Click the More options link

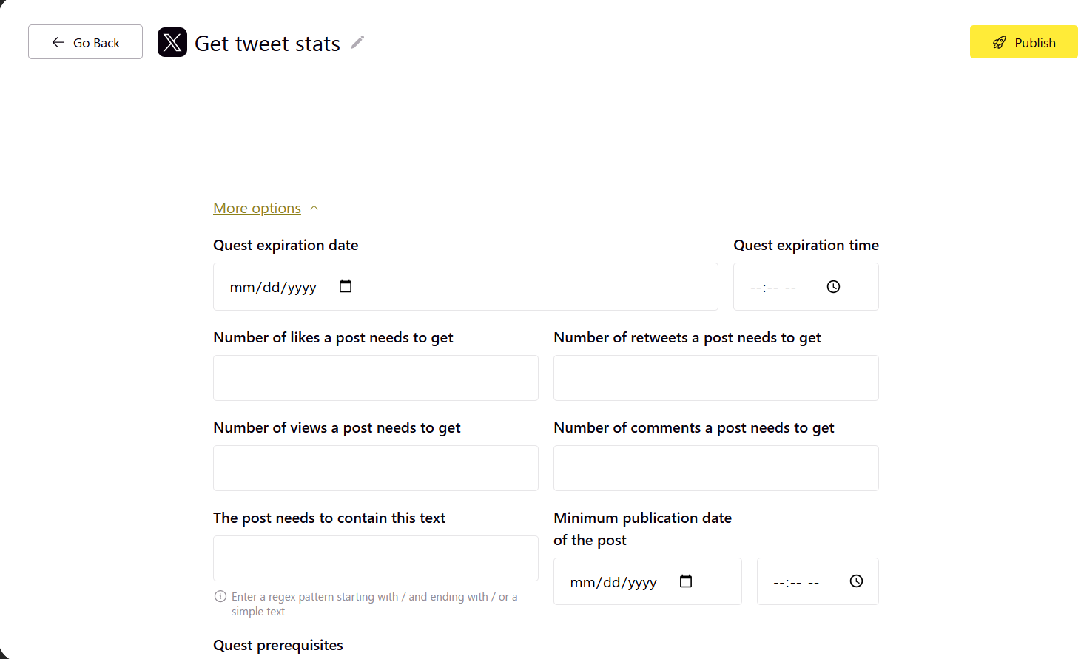[x=257, y=208]
